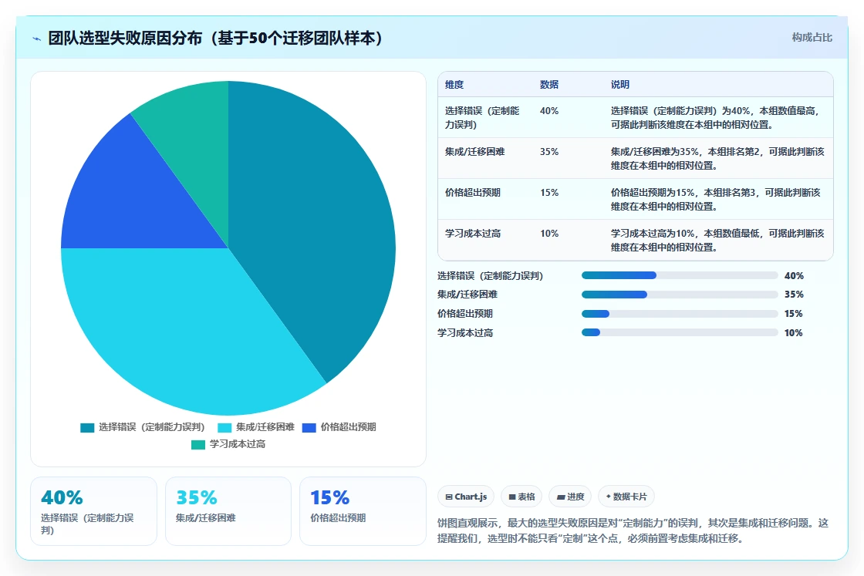Click the 维度 column header
Screen dimensions: 864x576
pos(454,85)
